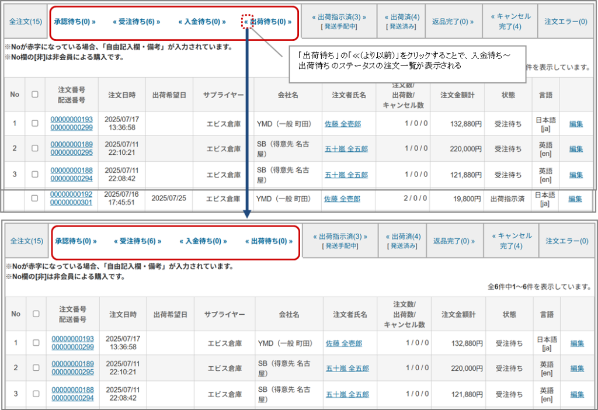
Task: Click » after 承認待ち(0) in top screenshot
Action: click(94, 22)
